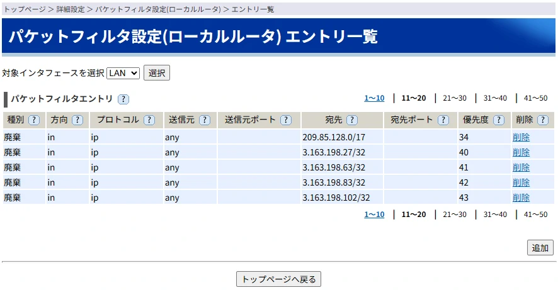
Task: Click トップページへ戻る button
Action: pyautogui.click(x=279, y=279)
